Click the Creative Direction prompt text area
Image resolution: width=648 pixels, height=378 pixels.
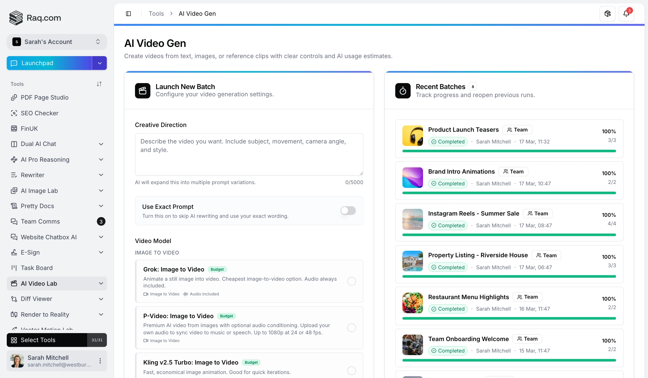249,154
